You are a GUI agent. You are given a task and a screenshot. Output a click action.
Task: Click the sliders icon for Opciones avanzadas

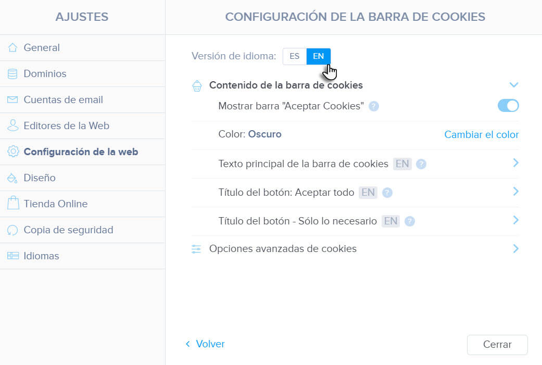pos(196,249)
